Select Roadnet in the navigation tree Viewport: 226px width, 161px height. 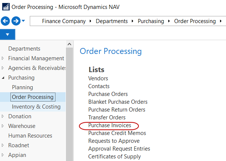point(19,145)
